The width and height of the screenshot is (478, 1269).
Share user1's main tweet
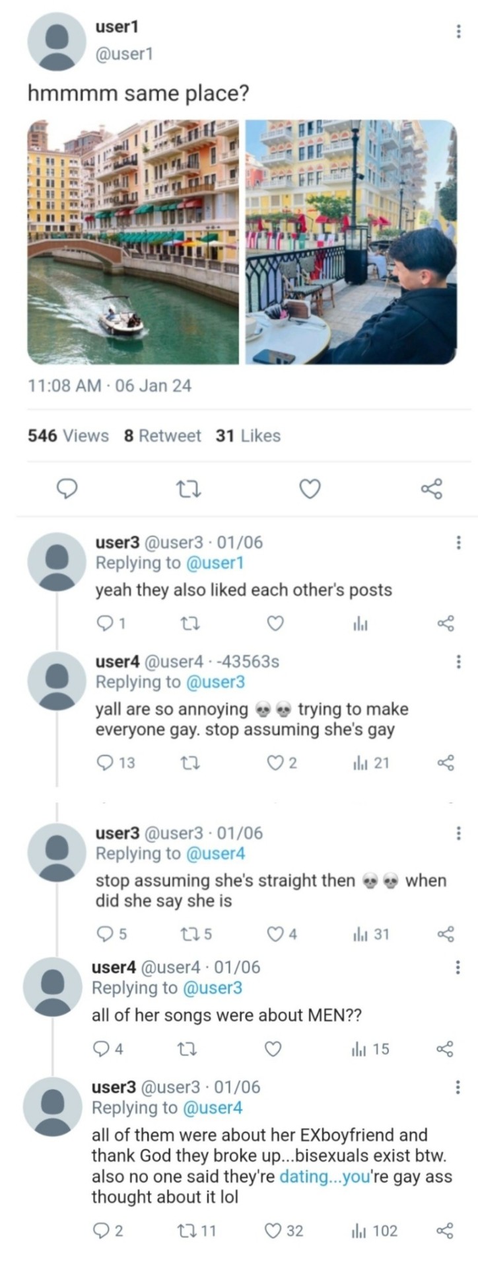432,488
